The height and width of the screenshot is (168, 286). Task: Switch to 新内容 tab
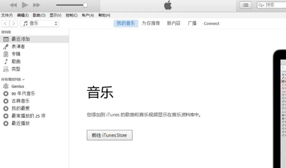pos(174,23)
